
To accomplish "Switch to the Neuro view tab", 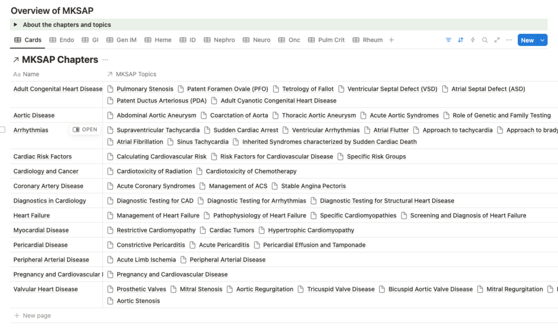I will coord(257,40).
